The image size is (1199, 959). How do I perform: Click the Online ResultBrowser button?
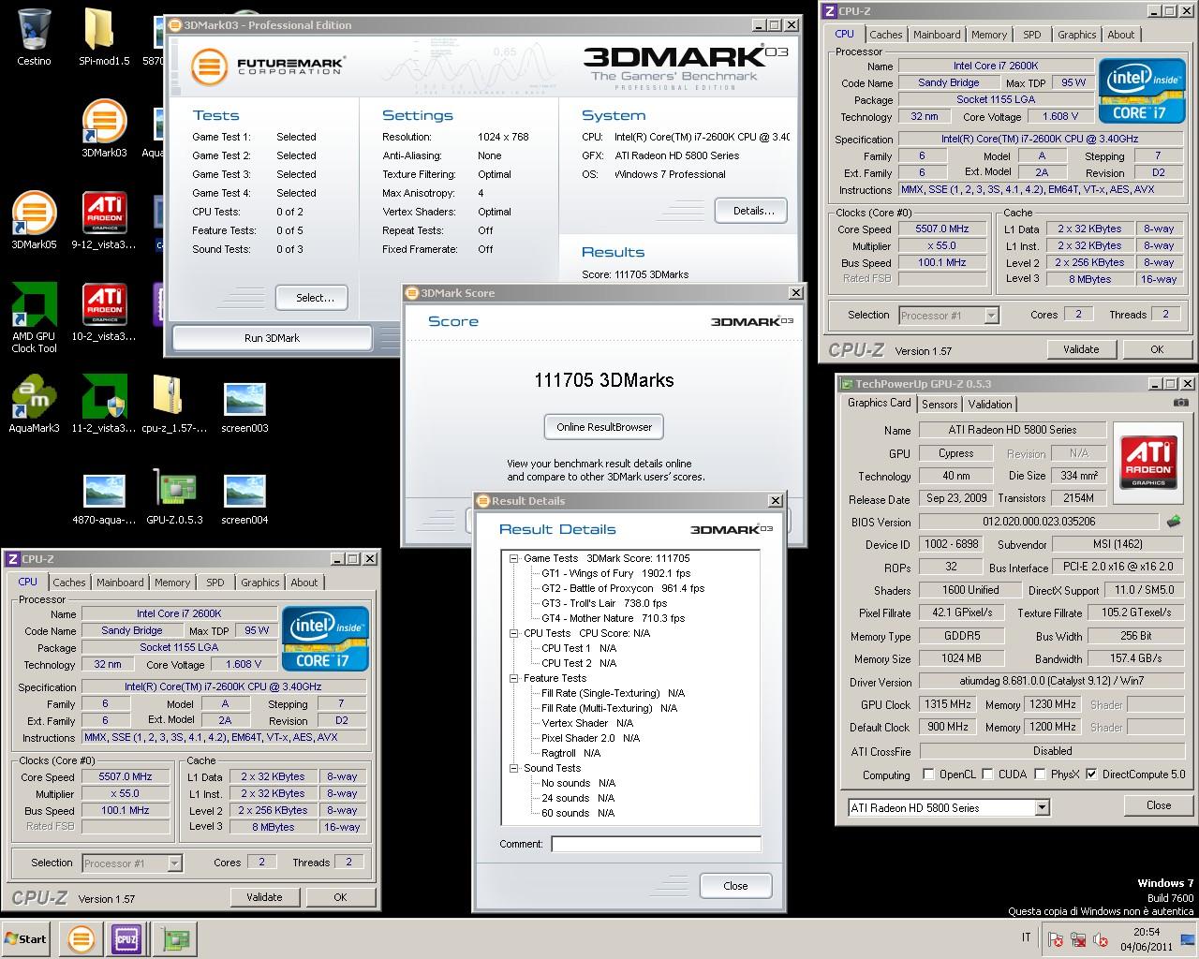pyautogui.click(x=604, y=427)
